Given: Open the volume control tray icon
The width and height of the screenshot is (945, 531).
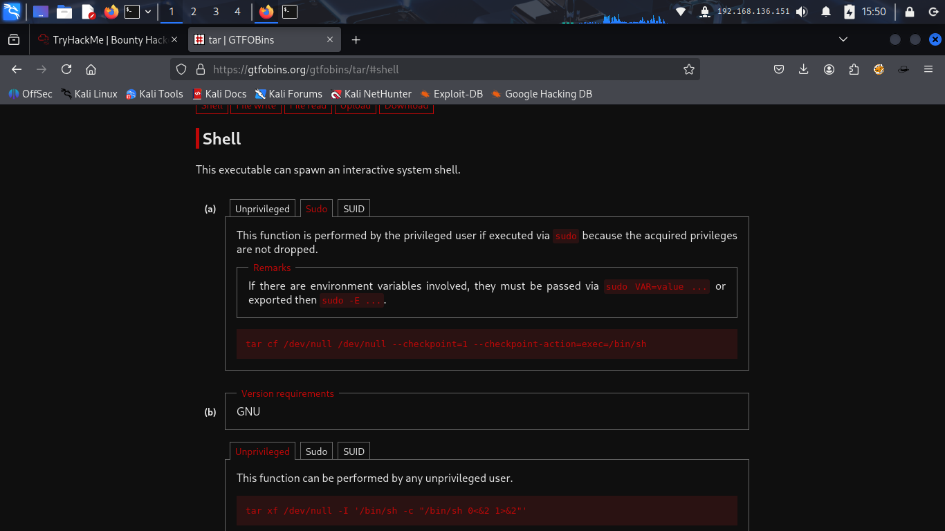Looking at the screenshot, I should [802, 12].
